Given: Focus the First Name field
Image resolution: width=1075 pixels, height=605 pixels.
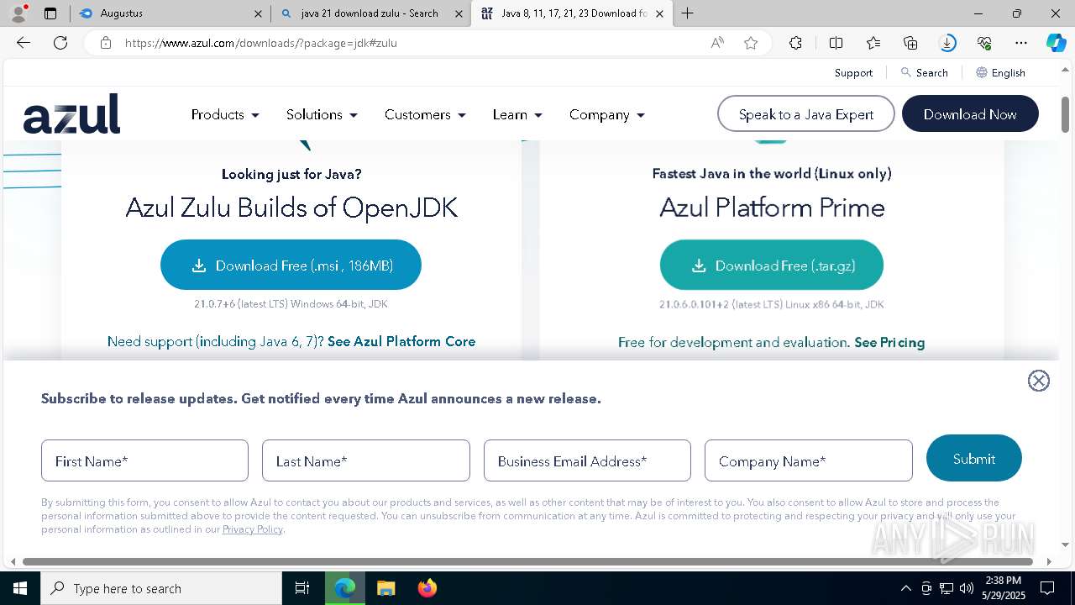Looking at the screenshot, I should 144,460.
